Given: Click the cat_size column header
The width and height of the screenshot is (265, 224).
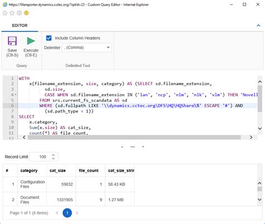Looking at the screenshot, I should tap(61, 170).
